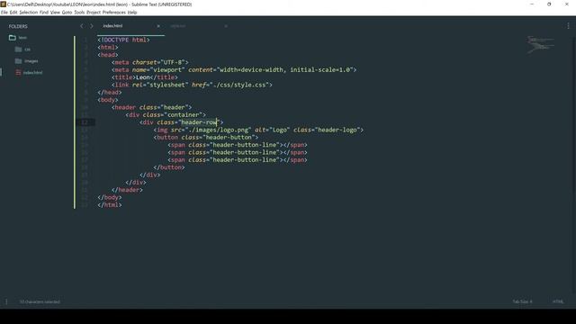Image resolution: width=576 pixels, height=324 pixels.
Task: Open the Project menu
Action: pyautogui.click(x=94, y=12)
